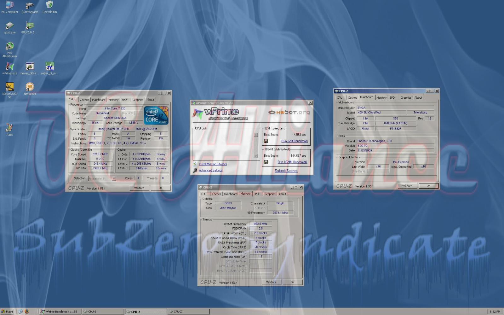Select the GPU-Z desktop icon
The image size is (504, 315).
pyautogui.click(x=30, y=28)
